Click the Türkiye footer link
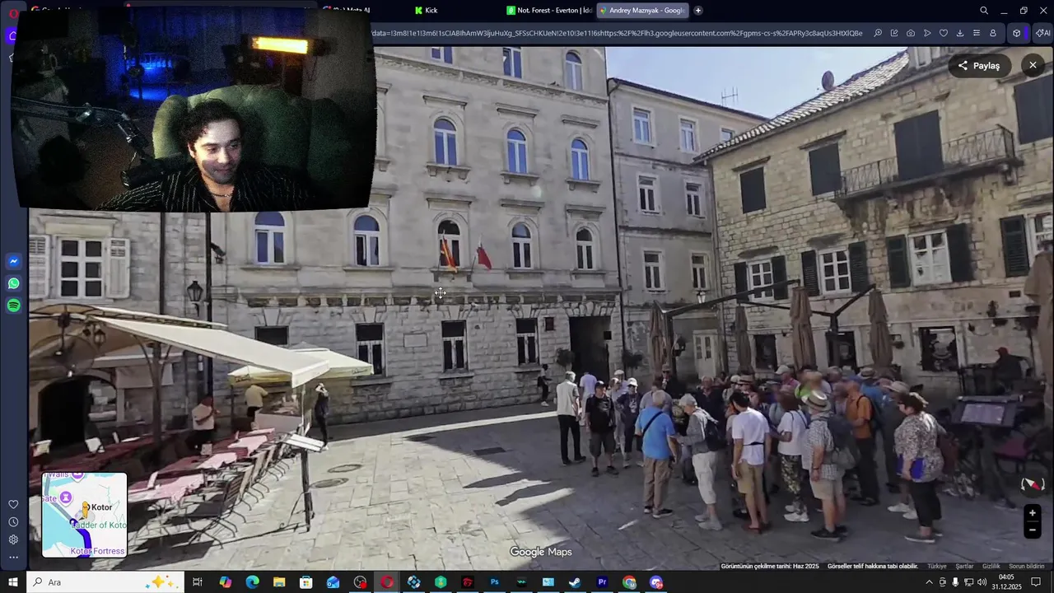This screenshot has height=593, width=1054. (x=937, y=567)
